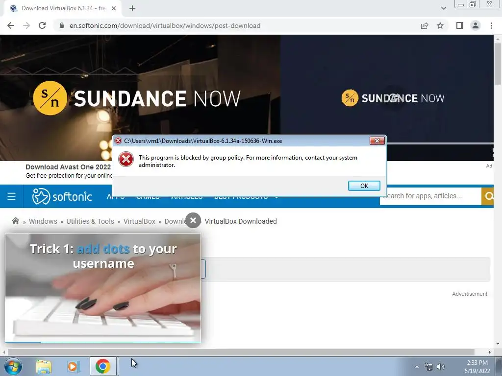Close the group policy error dialog
Image resolution: width=502 pixels, height=376 pixels.
[x=377, y=141]
